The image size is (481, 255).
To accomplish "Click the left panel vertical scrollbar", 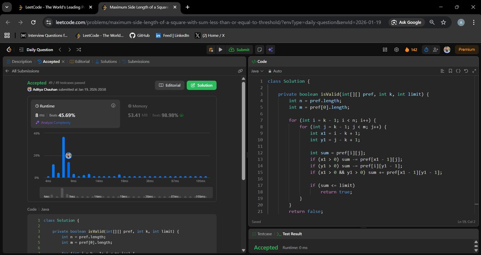I will 243,132.
